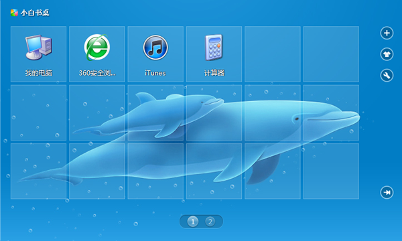Select the empty tile below 我的电脑

(x=38, y=112)
